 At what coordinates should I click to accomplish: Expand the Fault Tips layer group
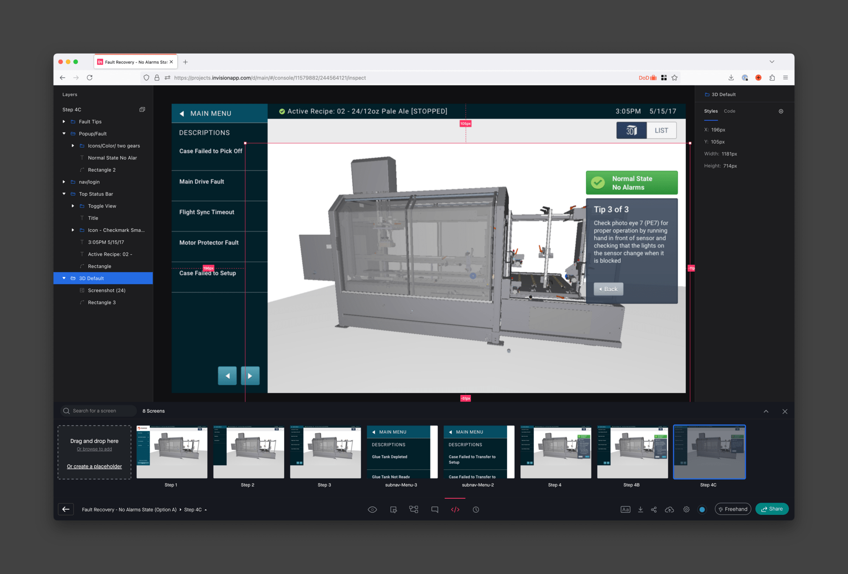coord(64,122)
